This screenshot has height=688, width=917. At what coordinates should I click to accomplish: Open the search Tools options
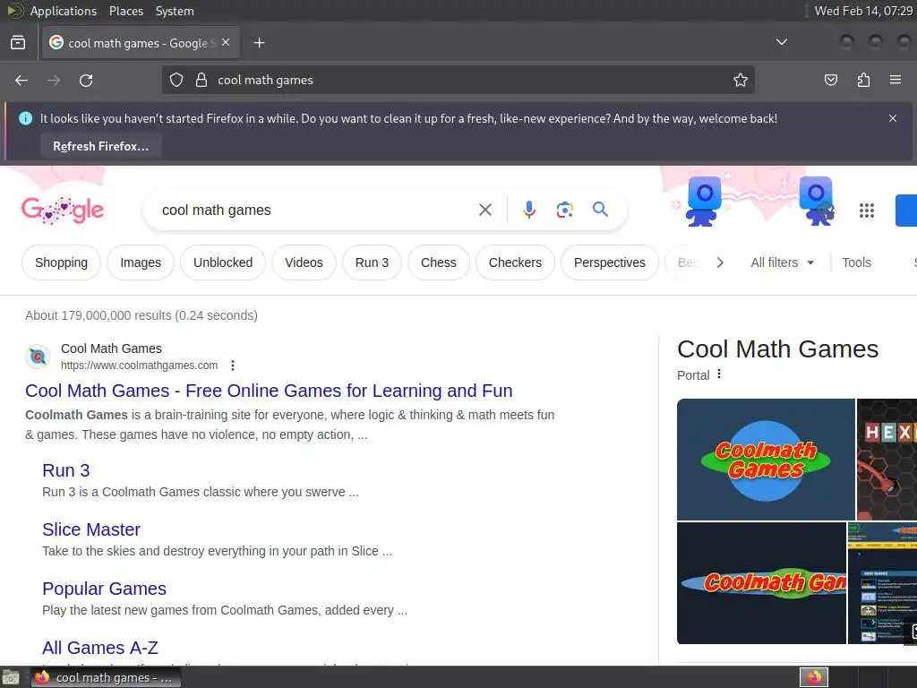coord(856,262)
